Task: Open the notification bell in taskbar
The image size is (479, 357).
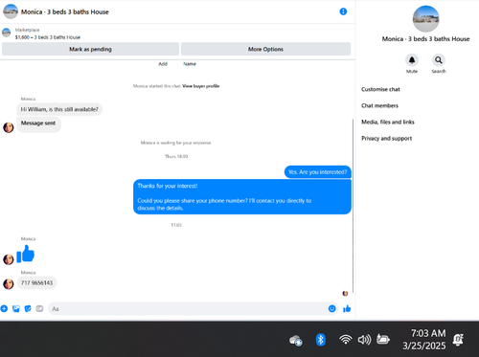Action: click(458, 340)
